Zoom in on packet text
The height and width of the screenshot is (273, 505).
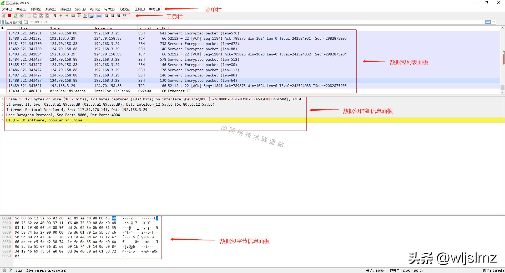[x=107, y=16]
